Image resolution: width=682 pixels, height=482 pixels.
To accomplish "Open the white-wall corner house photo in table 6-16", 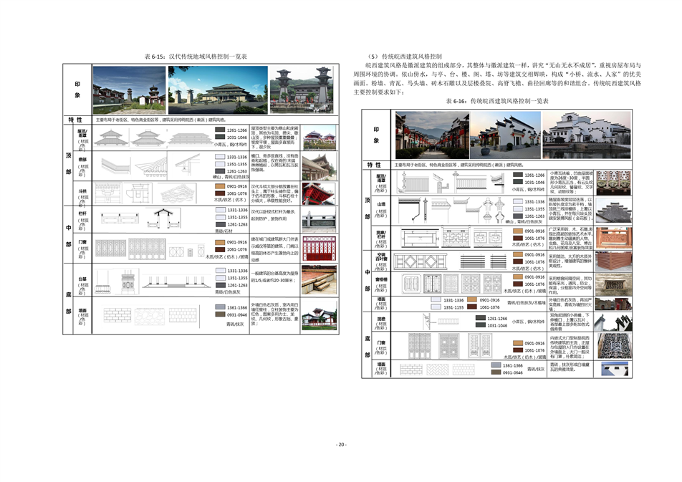I will 506,135.
